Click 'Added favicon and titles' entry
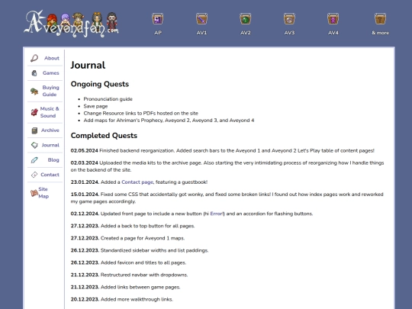Viewport: 412px width, 309px height. tap(128, 262)
